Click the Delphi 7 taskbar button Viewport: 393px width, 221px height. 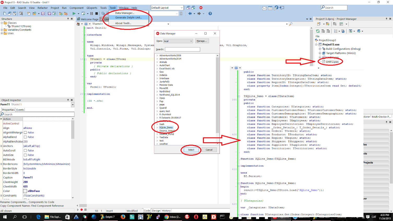(108, 217)
